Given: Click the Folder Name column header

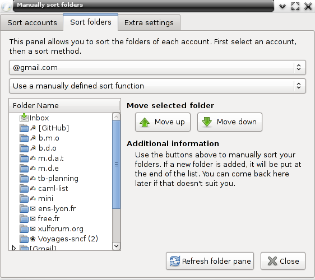Looking at the screenshot, I should click(x=64, y=105).
